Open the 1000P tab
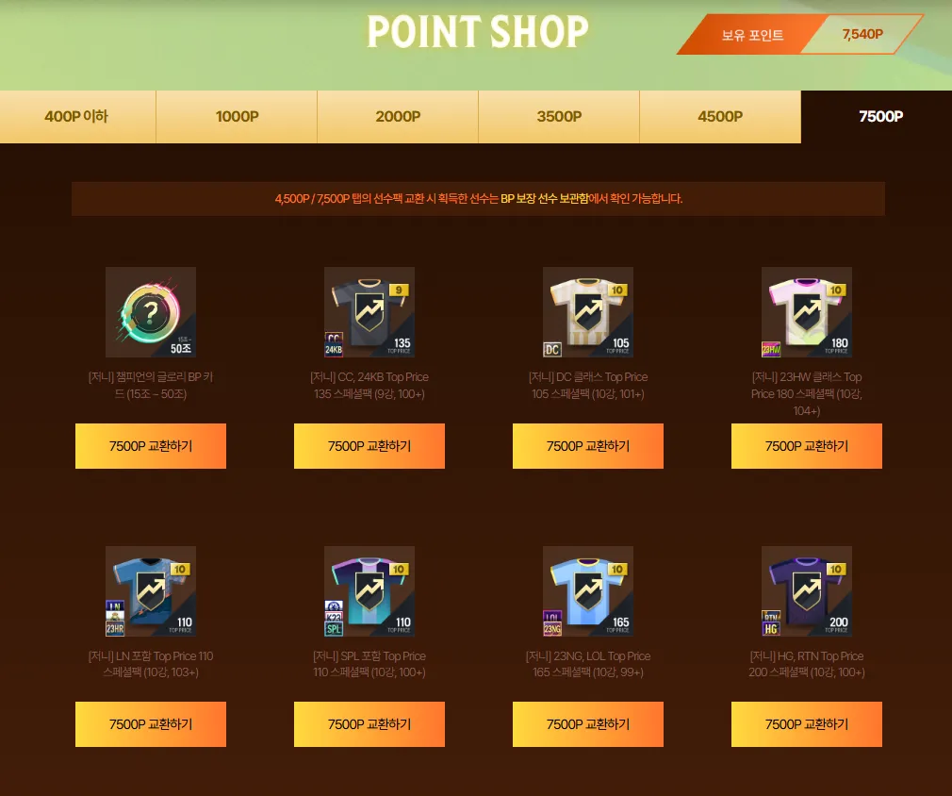Image resolution: width=952 pixels, height=796 pixels. [x=237, y=117]
